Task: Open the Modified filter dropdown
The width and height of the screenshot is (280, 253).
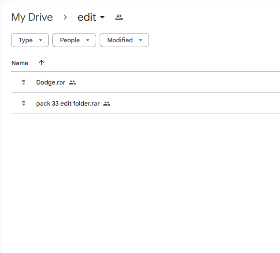Action: click(124, 40)
